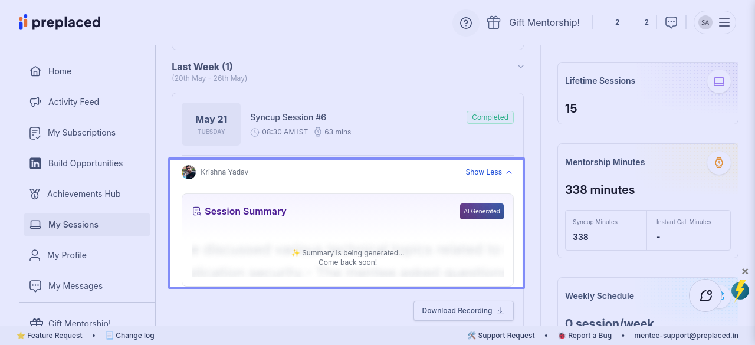Click the help question mark icon
755x345 pixels.
click(x=466, y=23)
